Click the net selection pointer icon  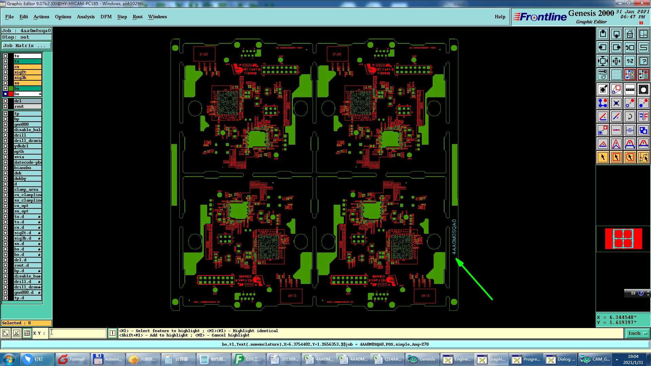pyautogui.click(x=643, y=157)
